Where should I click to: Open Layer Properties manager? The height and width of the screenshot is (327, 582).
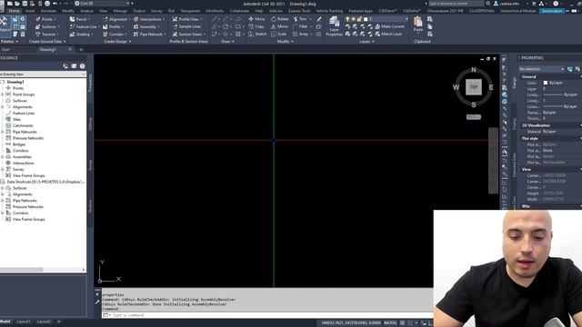[x=334, y=26]
